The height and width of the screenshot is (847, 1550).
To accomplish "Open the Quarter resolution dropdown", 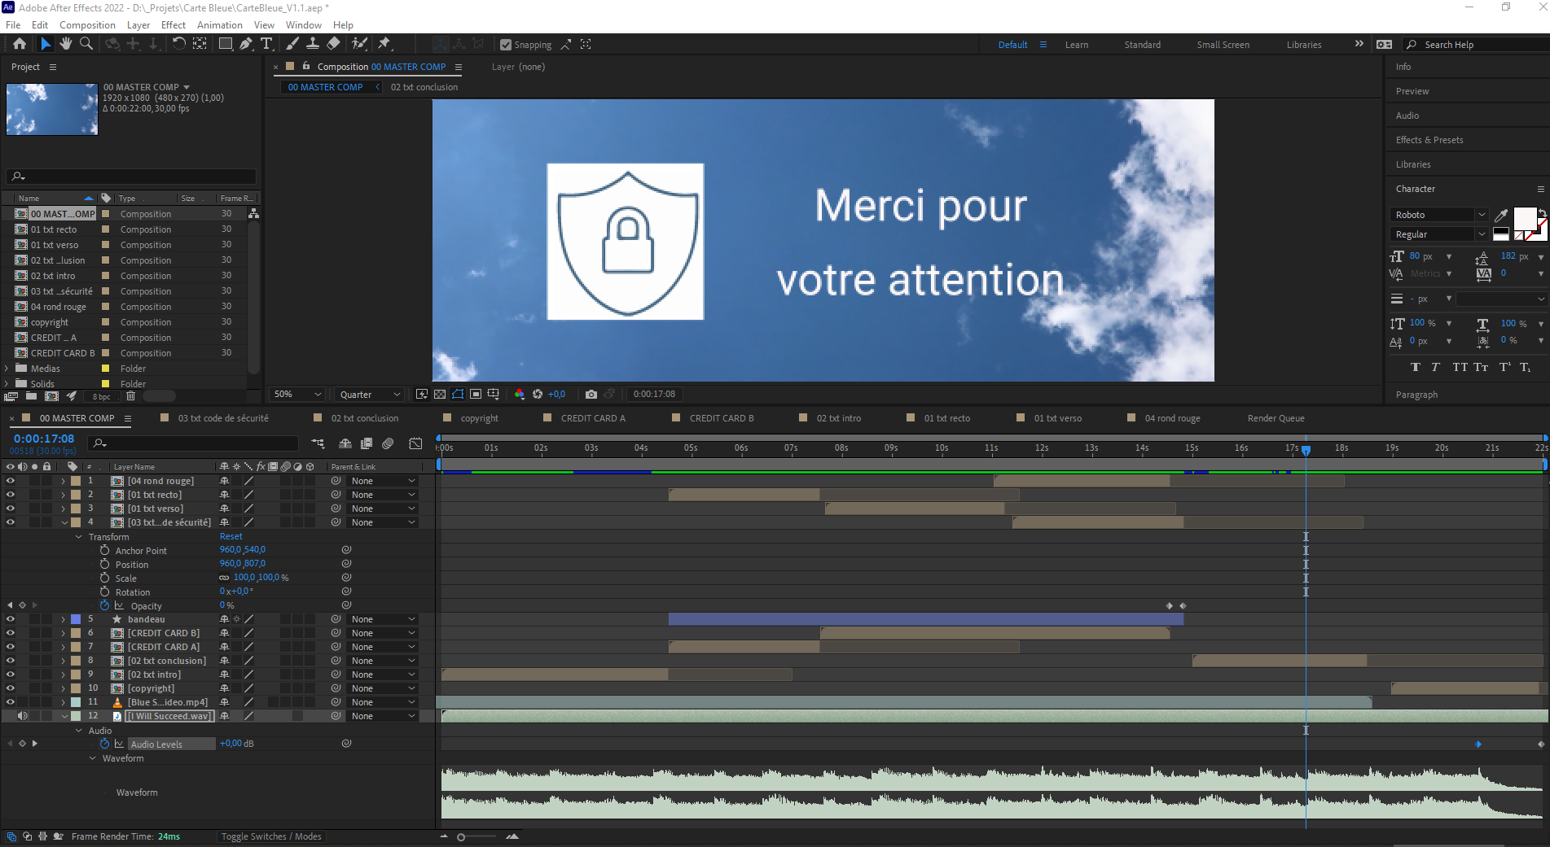I will (x=369, y=395).
